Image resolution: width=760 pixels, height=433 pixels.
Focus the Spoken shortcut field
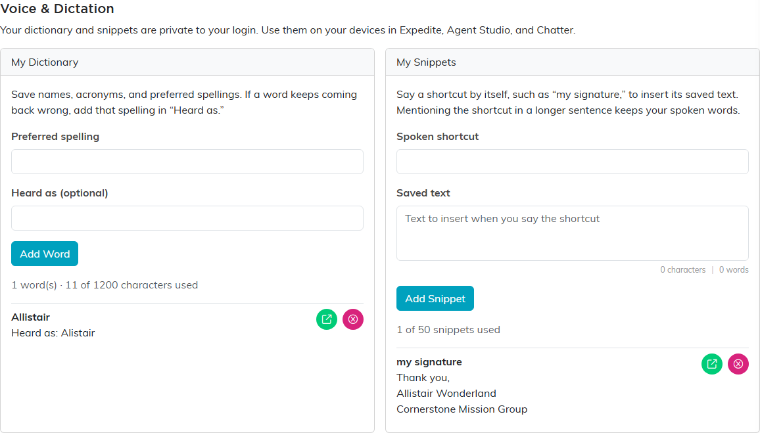pos(573,162)
